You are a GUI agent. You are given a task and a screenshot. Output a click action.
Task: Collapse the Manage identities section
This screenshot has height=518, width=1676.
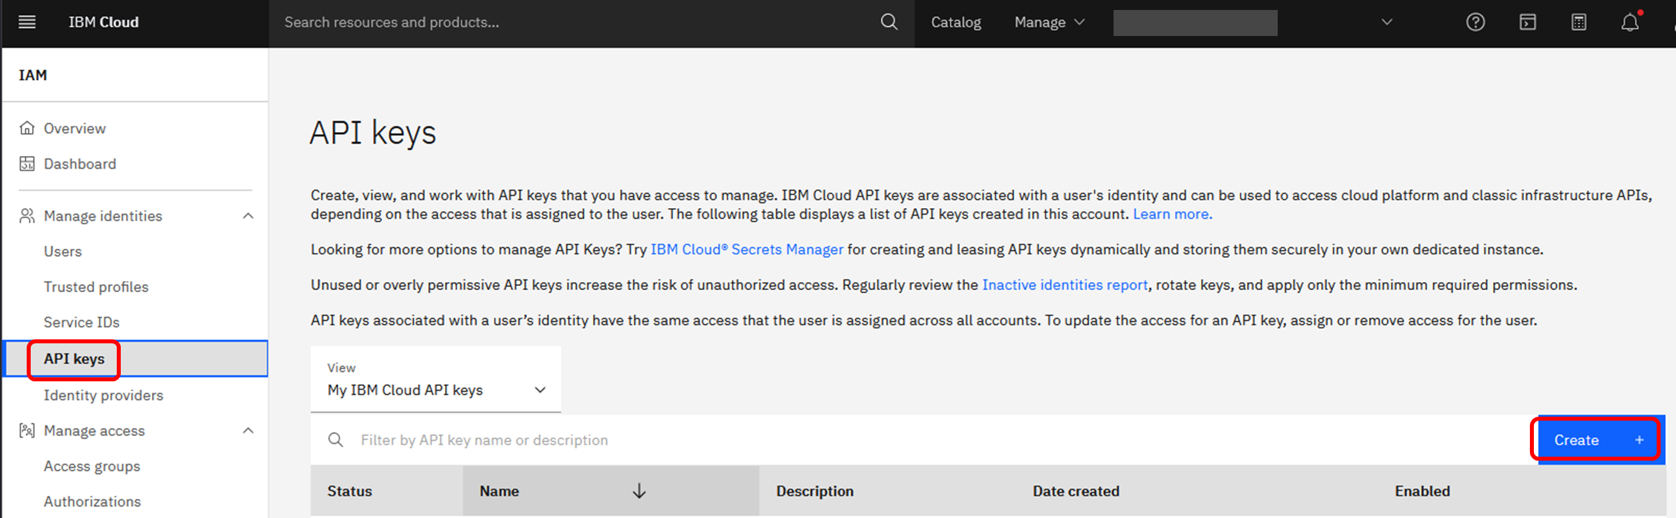tap(248, 216)
